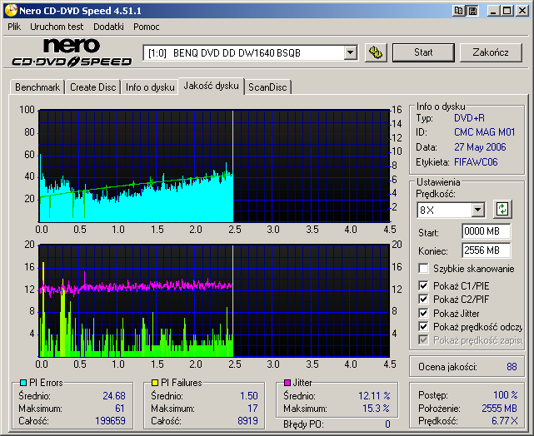Open the Plik menu
This screenshot has width=534, height=436.
(14, 27)
